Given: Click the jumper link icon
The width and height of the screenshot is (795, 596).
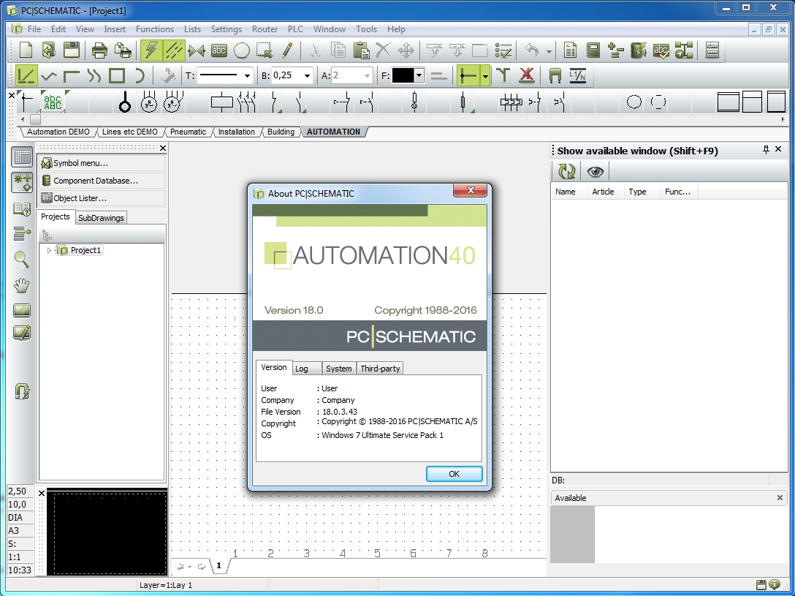Looking at the screenshot, I should coord(555,75).
